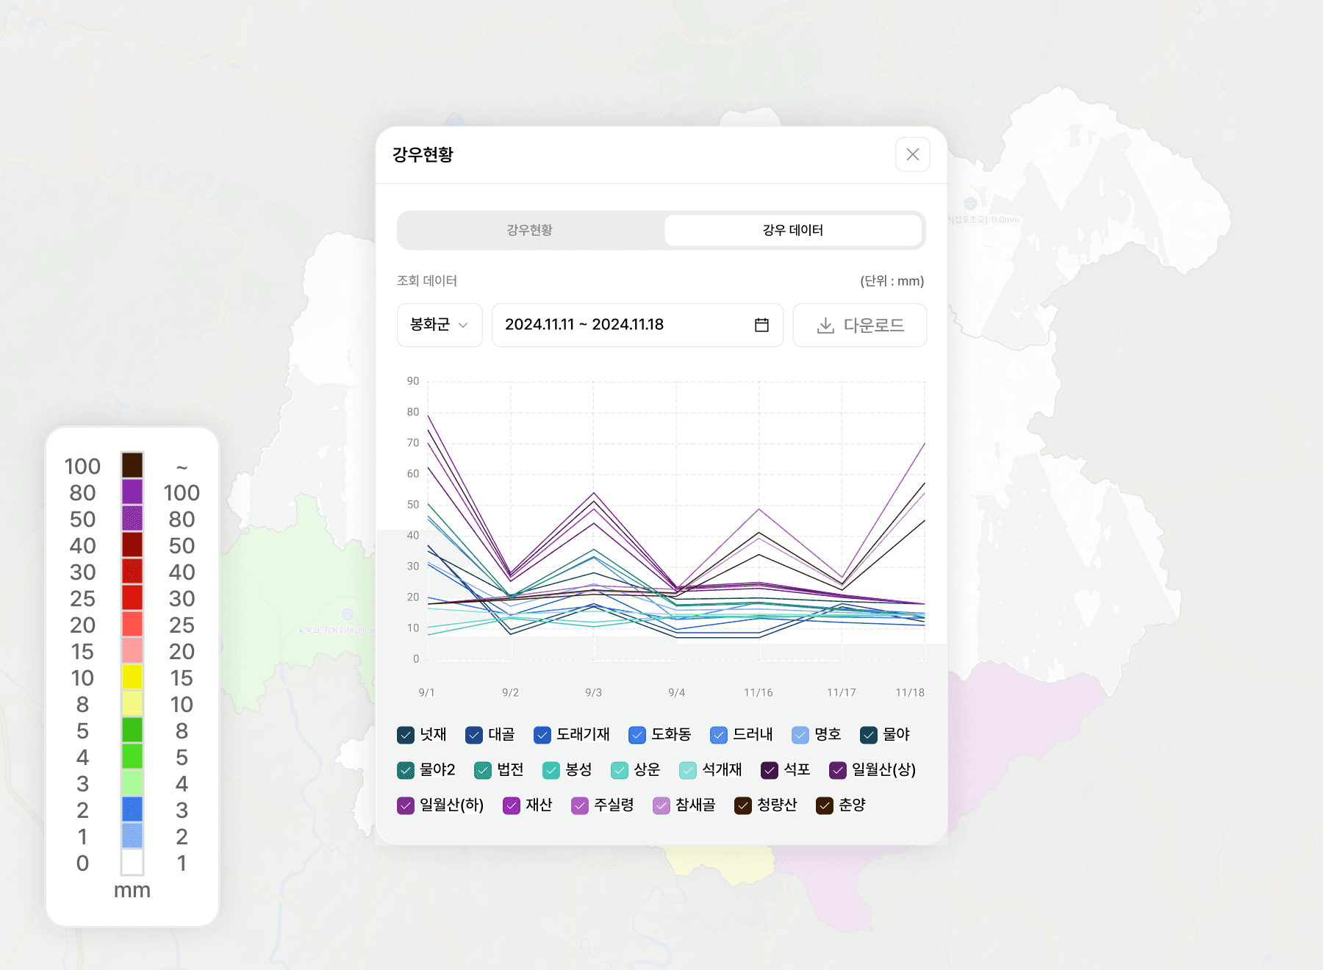Uncheck the 석포 station checkbox
Image resolution: width=1323 pixels, height=970 pixels.
tap(770, 770)
